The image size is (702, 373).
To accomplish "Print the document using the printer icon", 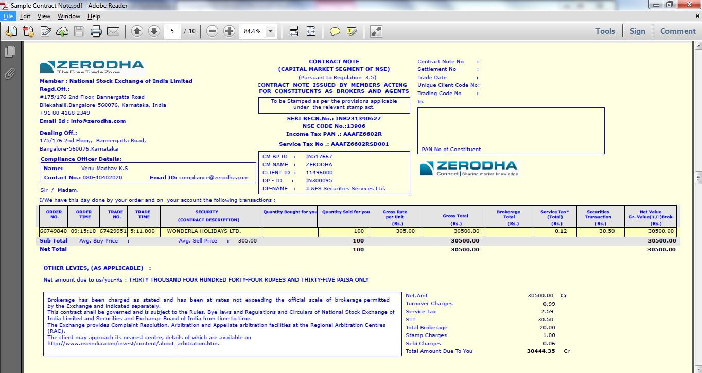I will [96, 31].
